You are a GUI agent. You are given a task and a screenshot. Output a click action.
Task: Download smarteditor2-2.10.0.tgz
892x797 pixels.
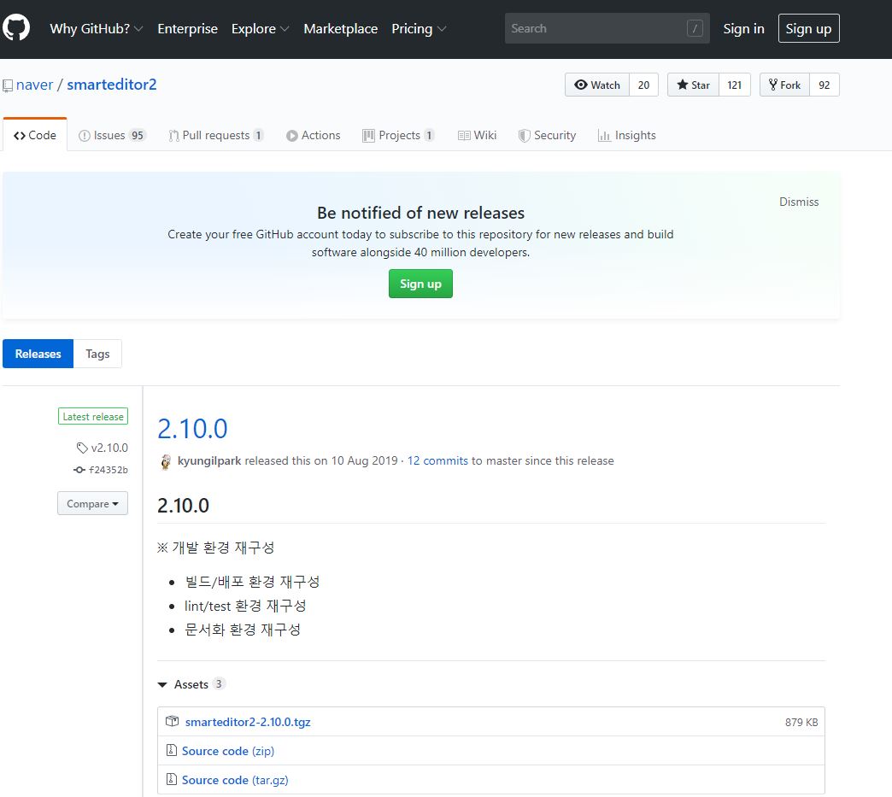pos(248,722)
